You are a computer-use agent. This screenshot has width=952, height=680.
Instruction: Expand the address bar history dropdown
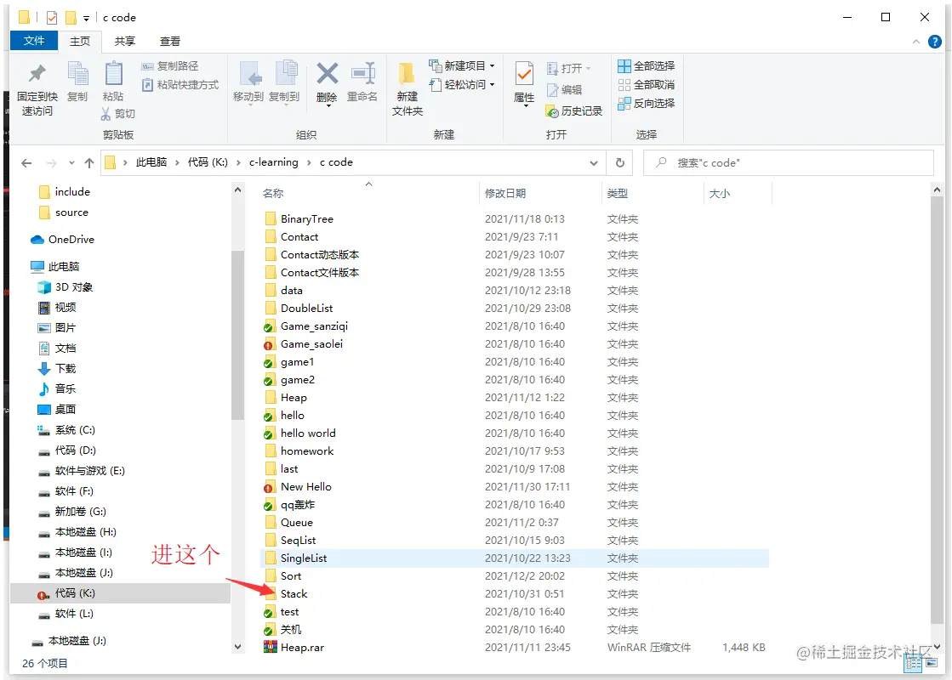pos(594,162)
